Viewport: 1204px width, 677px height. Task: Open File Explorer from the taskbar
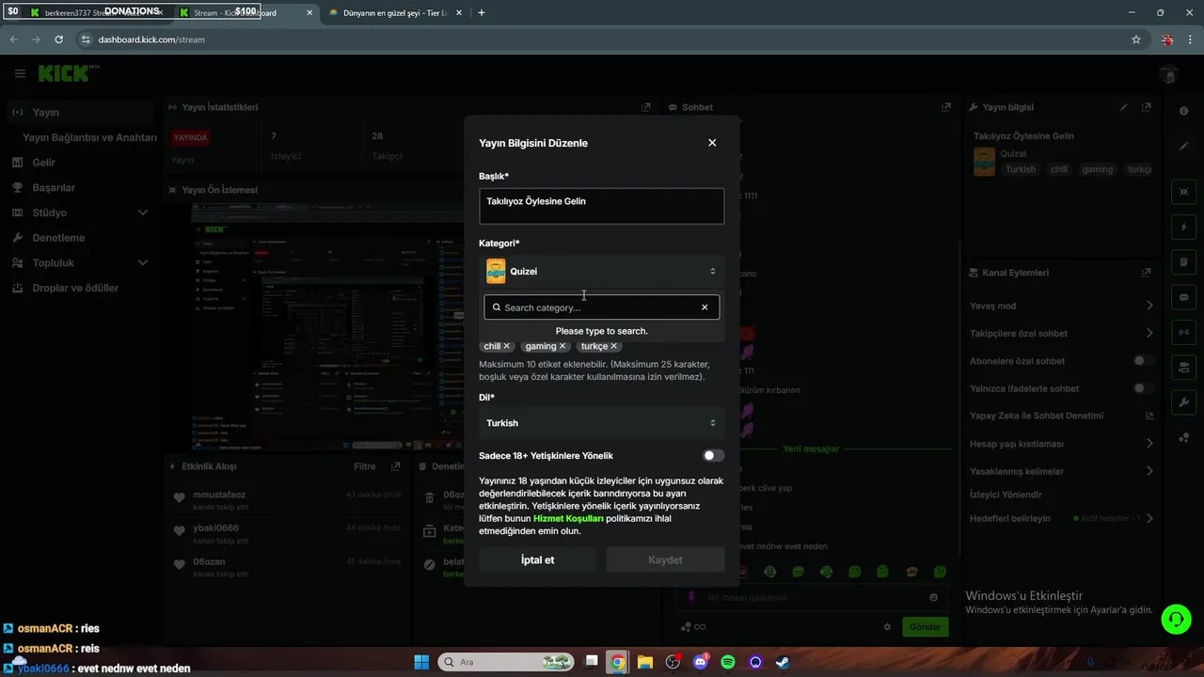tap(645, 662)
